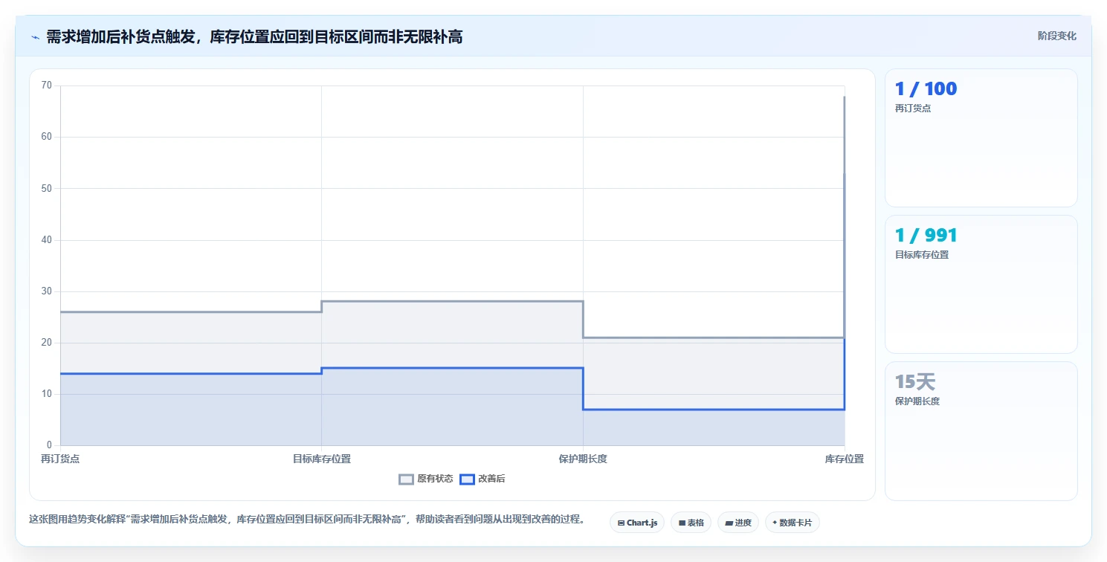
Task: Click the 再订货点 x-axis label
Action: pos(60,459)
